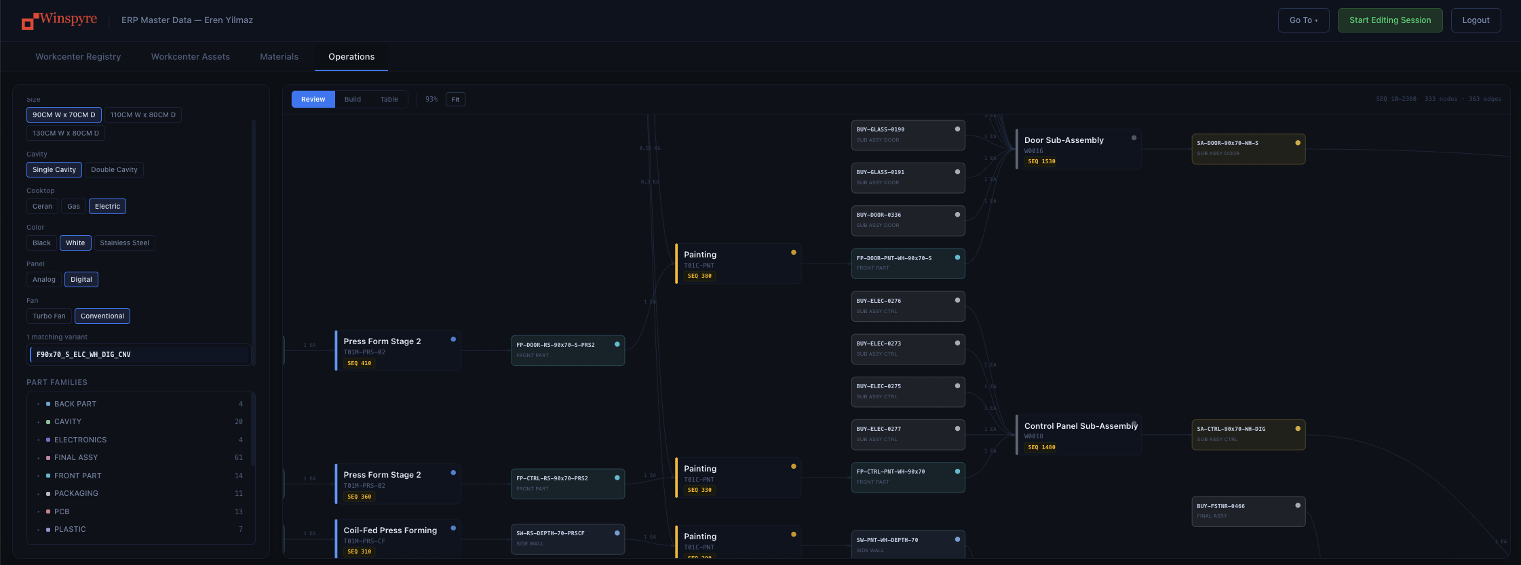This screenshot has height=565, width=1521.
Task: Click the orange dot on SA-DOOR-90x70-WH-S node
Action: [1298, 142]
